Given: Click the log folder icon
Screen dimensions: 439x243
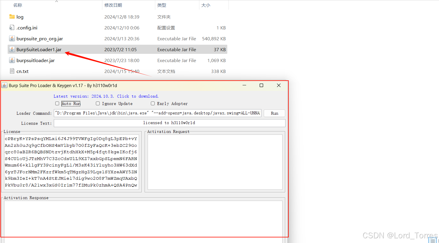Looking at the screenshot, I should click(12, 17).
